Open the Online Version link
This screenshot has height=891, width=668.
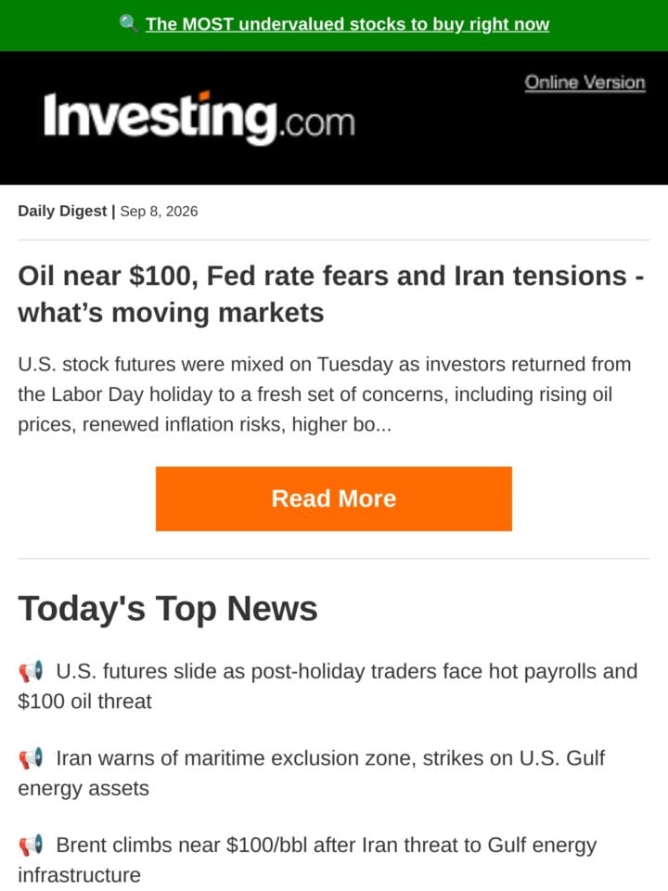click(x=584, y=83)
